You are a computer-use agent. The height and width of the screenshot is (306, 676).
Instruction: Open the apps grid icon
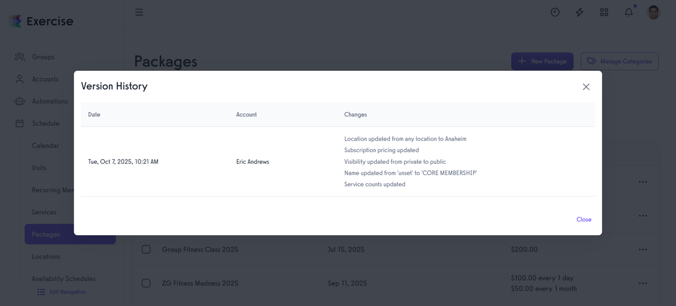[604, 12]
